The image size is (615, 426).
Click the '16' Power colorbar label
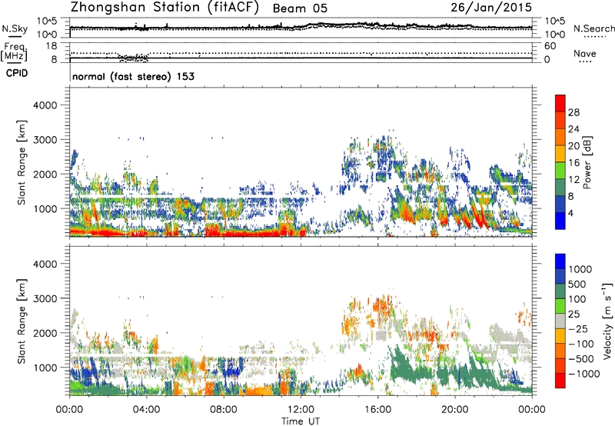573,163
